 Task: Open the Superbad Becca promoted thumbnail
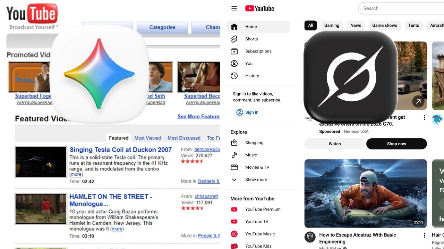[x=199, y=77]
